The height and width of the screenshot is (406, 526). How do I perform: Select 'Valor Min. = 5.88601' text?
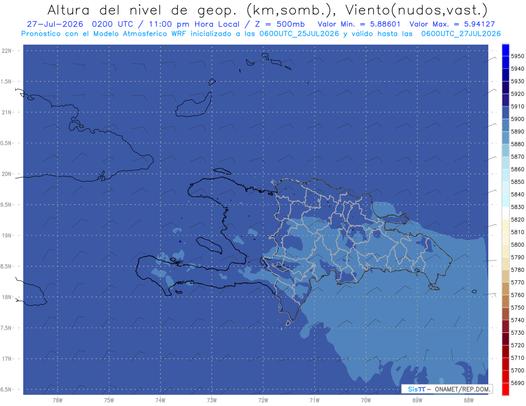pyautogui.click(x=359, y=24)
